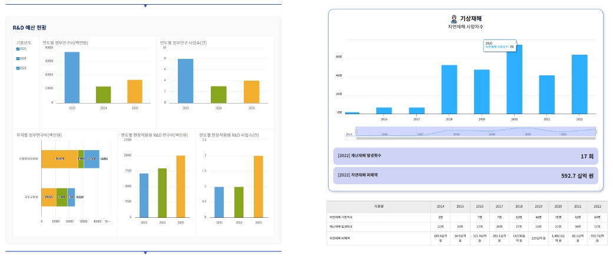Click the 2021 bar in 자연재해 사망자수 chart
The width and height of the screenshot is (613, 259).
pos(547,95)
